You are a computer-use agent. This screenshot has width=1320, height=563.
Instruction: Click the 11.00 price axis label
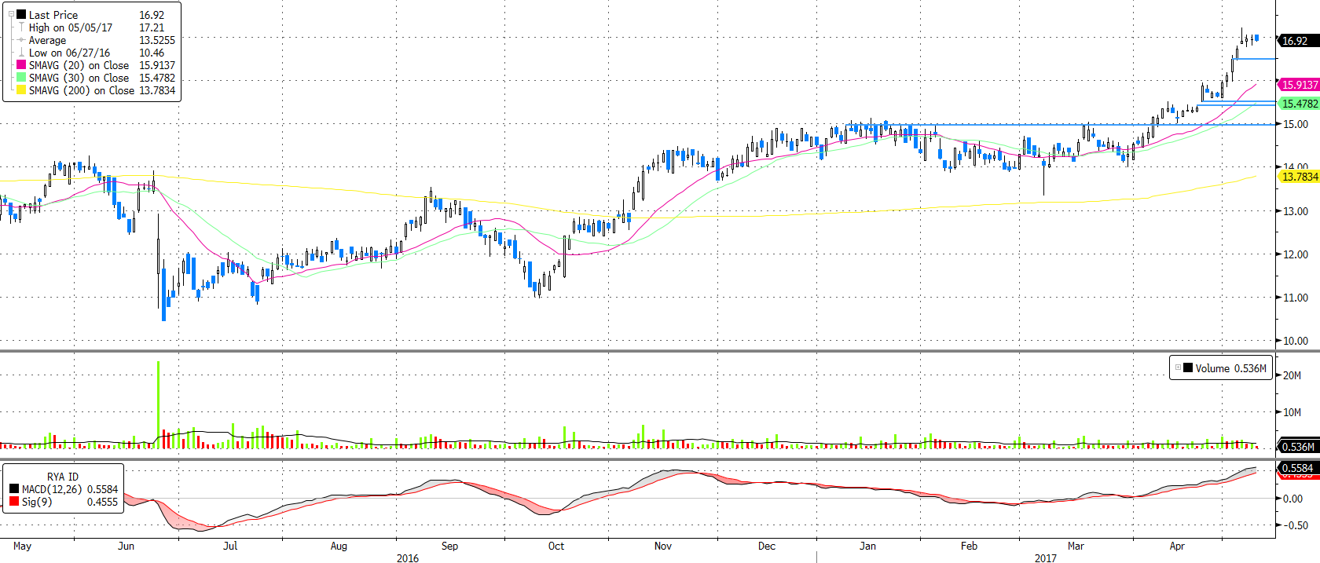[x=1295, y=298]
